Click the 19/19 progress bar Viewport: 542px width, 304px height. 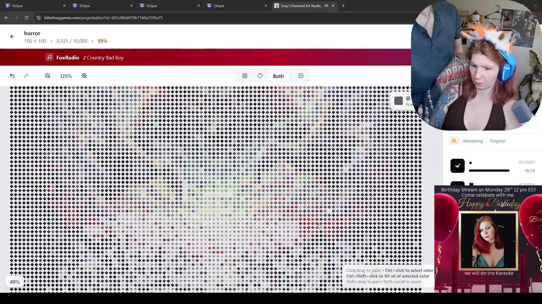[489, 171]
